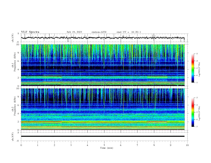Click the upper PSD color scale bar
This screenshot has width=211, height=163.
click(193, 68)
